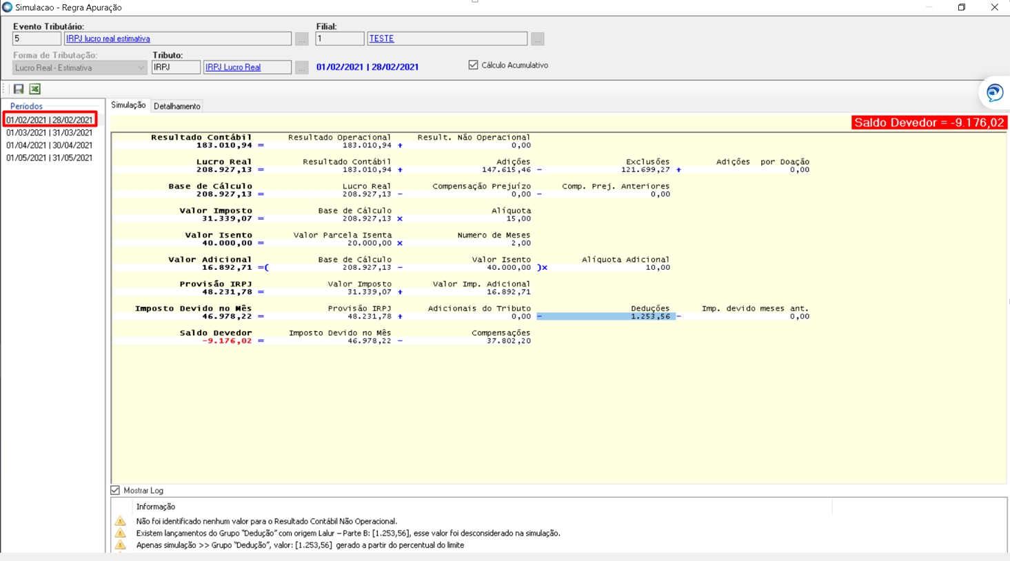Click warning icon beside Lalur Parte B message
Viewport: 1010px width, 561px height.
coord(121,533)
